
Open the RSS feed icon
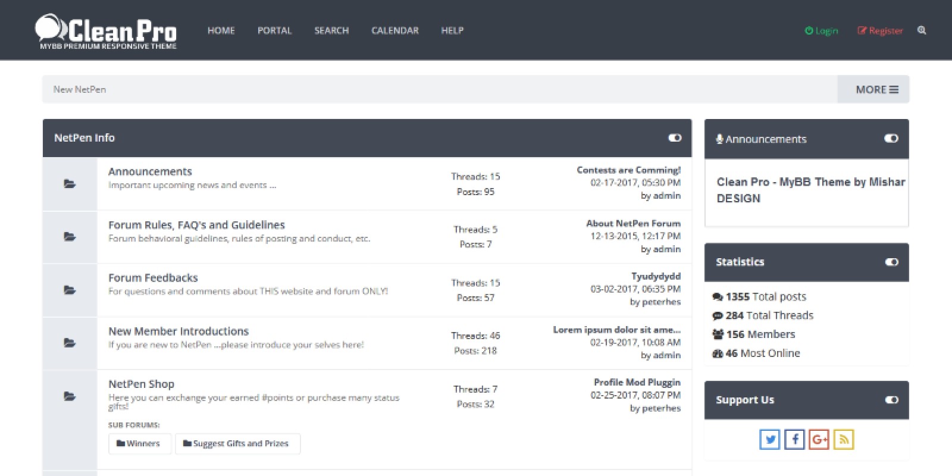(844, 440)
